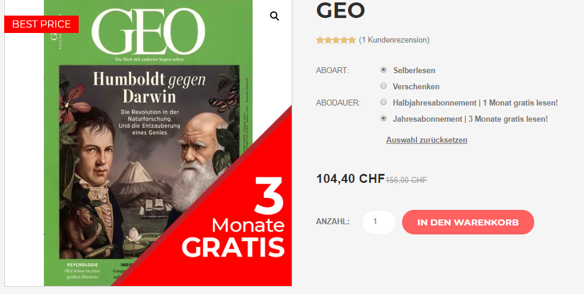The image size is (584, 295).
Task: Click the magnifier zoom icon on cover
Action: click(274, 16)
